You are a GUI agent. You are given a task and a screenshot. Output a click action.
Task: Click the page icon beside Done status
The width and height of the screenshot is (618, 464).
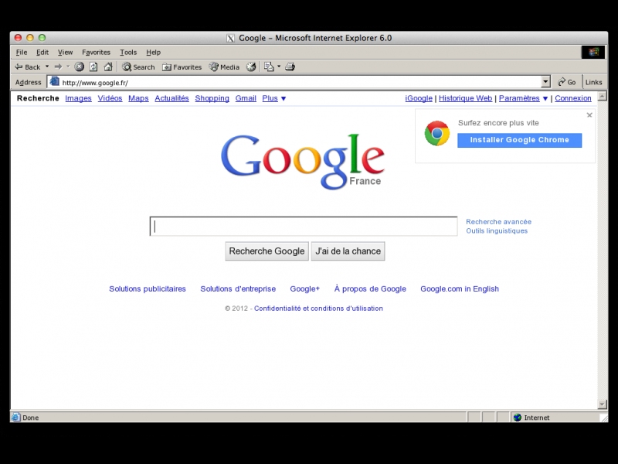pyautogui.click(x=15, y=417)
